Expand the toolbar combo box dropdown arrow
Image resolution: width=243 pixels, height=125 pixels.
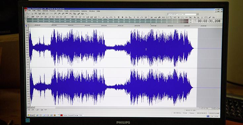tap(197, 14)
